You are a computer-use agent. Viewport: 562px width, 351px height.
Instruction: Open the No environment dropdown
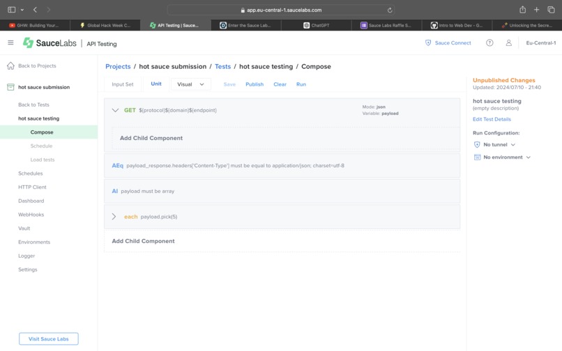click(x=506, y=157)
